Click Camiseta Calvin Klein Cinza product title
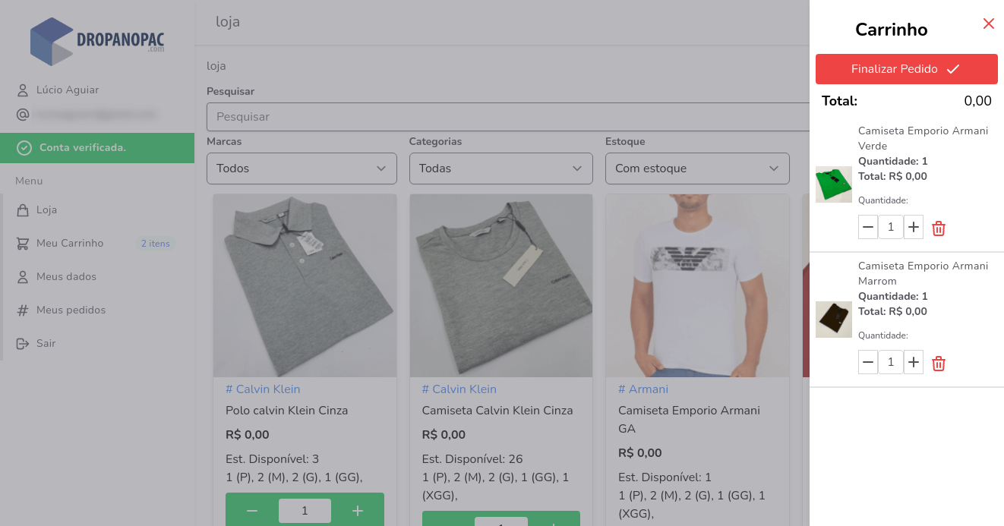The width and height of the screenshot is (1004, 526). point(497,411)
